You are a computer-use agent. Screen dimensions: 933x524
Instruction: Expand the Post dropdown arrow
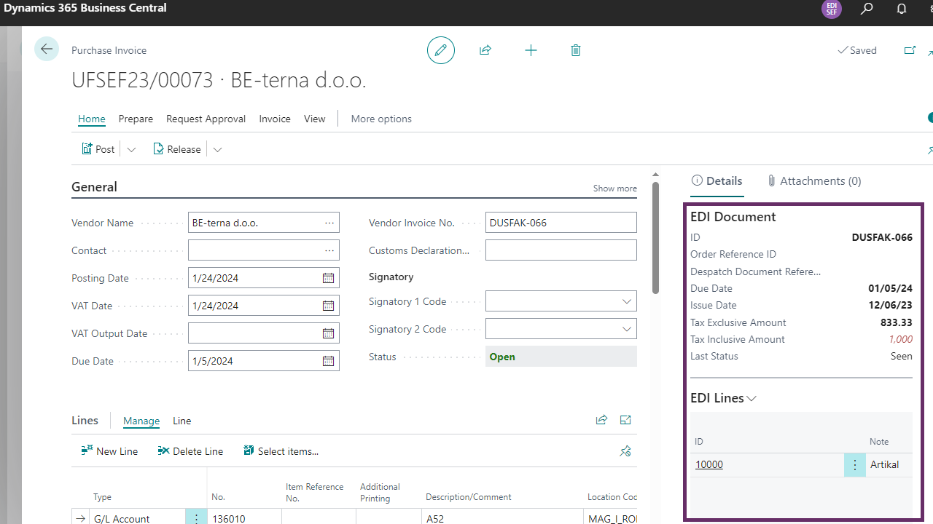(x=130, y=148)
